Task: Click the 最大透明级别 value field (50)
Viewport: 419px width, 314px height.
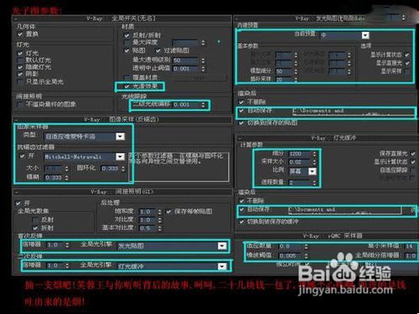Action: (185, 60)
